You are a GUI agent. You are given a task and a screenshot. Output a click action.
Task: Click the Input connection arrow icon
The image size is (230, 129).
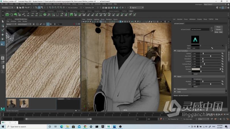[223, 46]
